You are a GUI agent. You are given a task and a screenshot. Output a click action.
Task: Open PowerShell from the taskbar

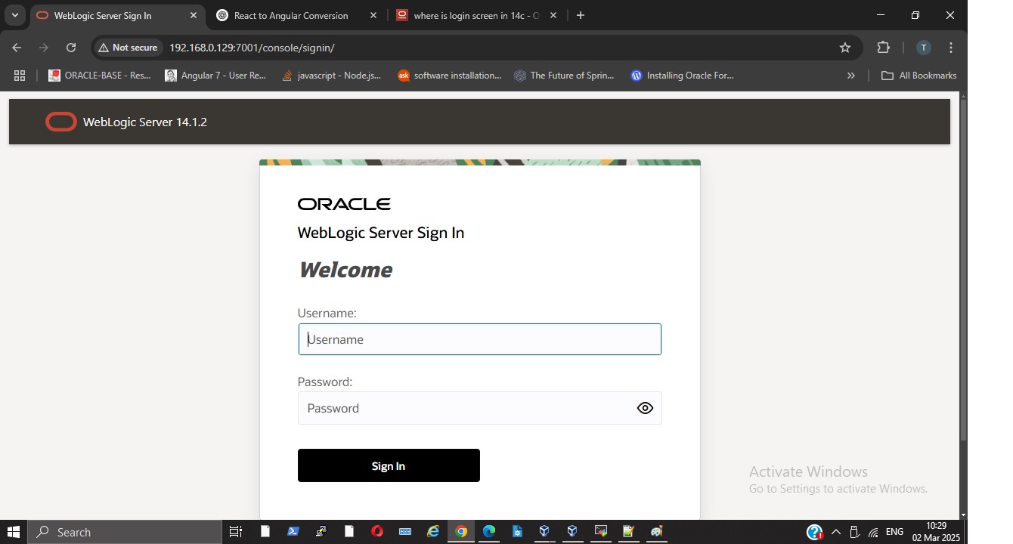293,532
